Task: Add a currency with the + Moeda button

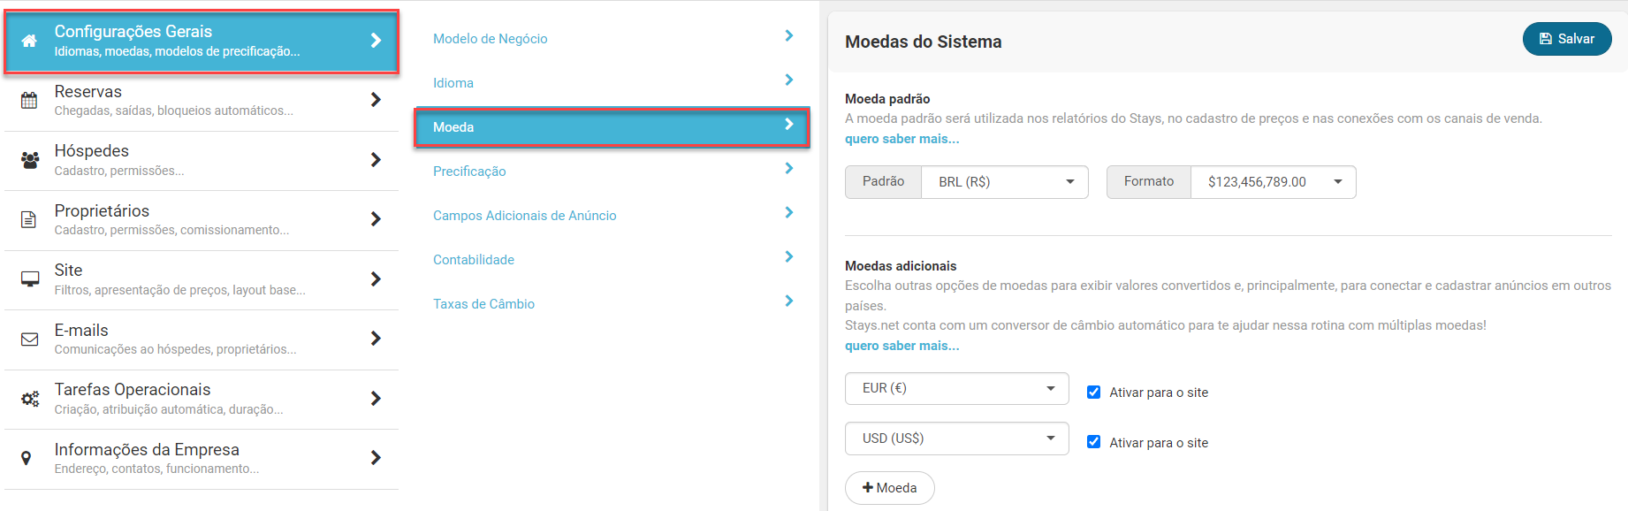Action: [x=889, y=488]
